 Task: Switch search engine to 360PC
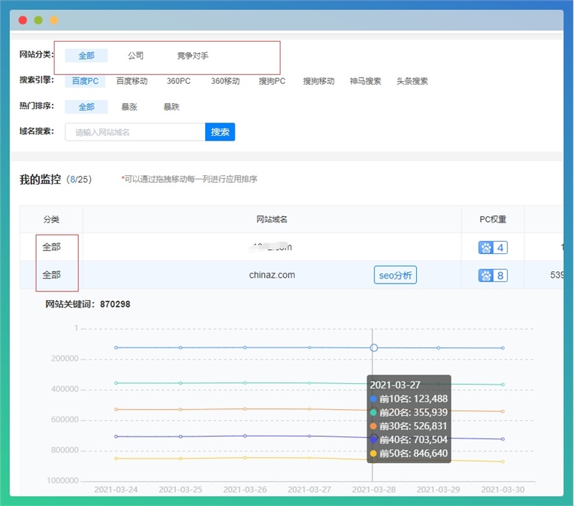(x=179, y=81)
